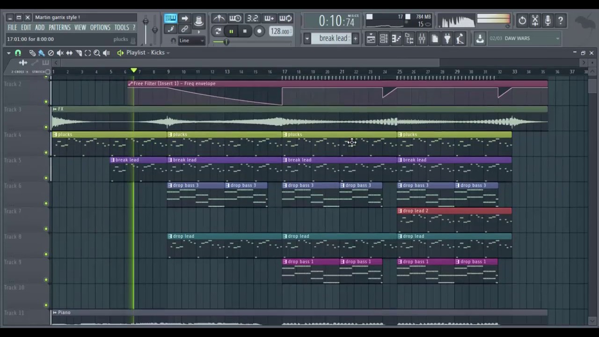Open the ADD menu

point(40,28)
